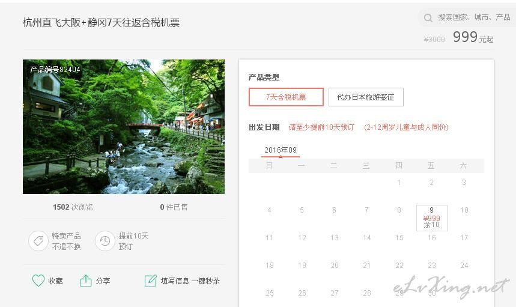
Task: Choose departure date 9 priced ¥999
Action: [431, 218]
